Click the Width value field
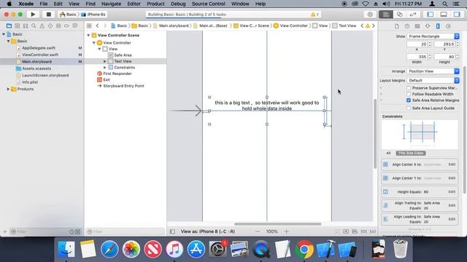This screenshot has height=262, width=467. point(417,57)
